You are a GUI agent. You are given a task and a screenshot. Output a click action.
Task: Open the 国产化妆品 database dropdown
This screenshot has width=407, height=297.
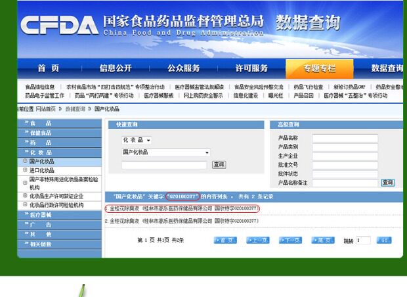[x=166, y=152]
